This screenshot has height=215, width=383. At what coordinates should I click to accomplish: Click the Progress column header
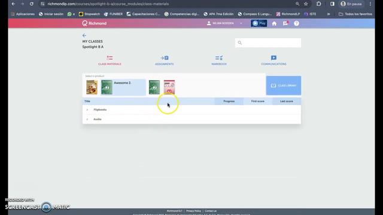point(229,102)
